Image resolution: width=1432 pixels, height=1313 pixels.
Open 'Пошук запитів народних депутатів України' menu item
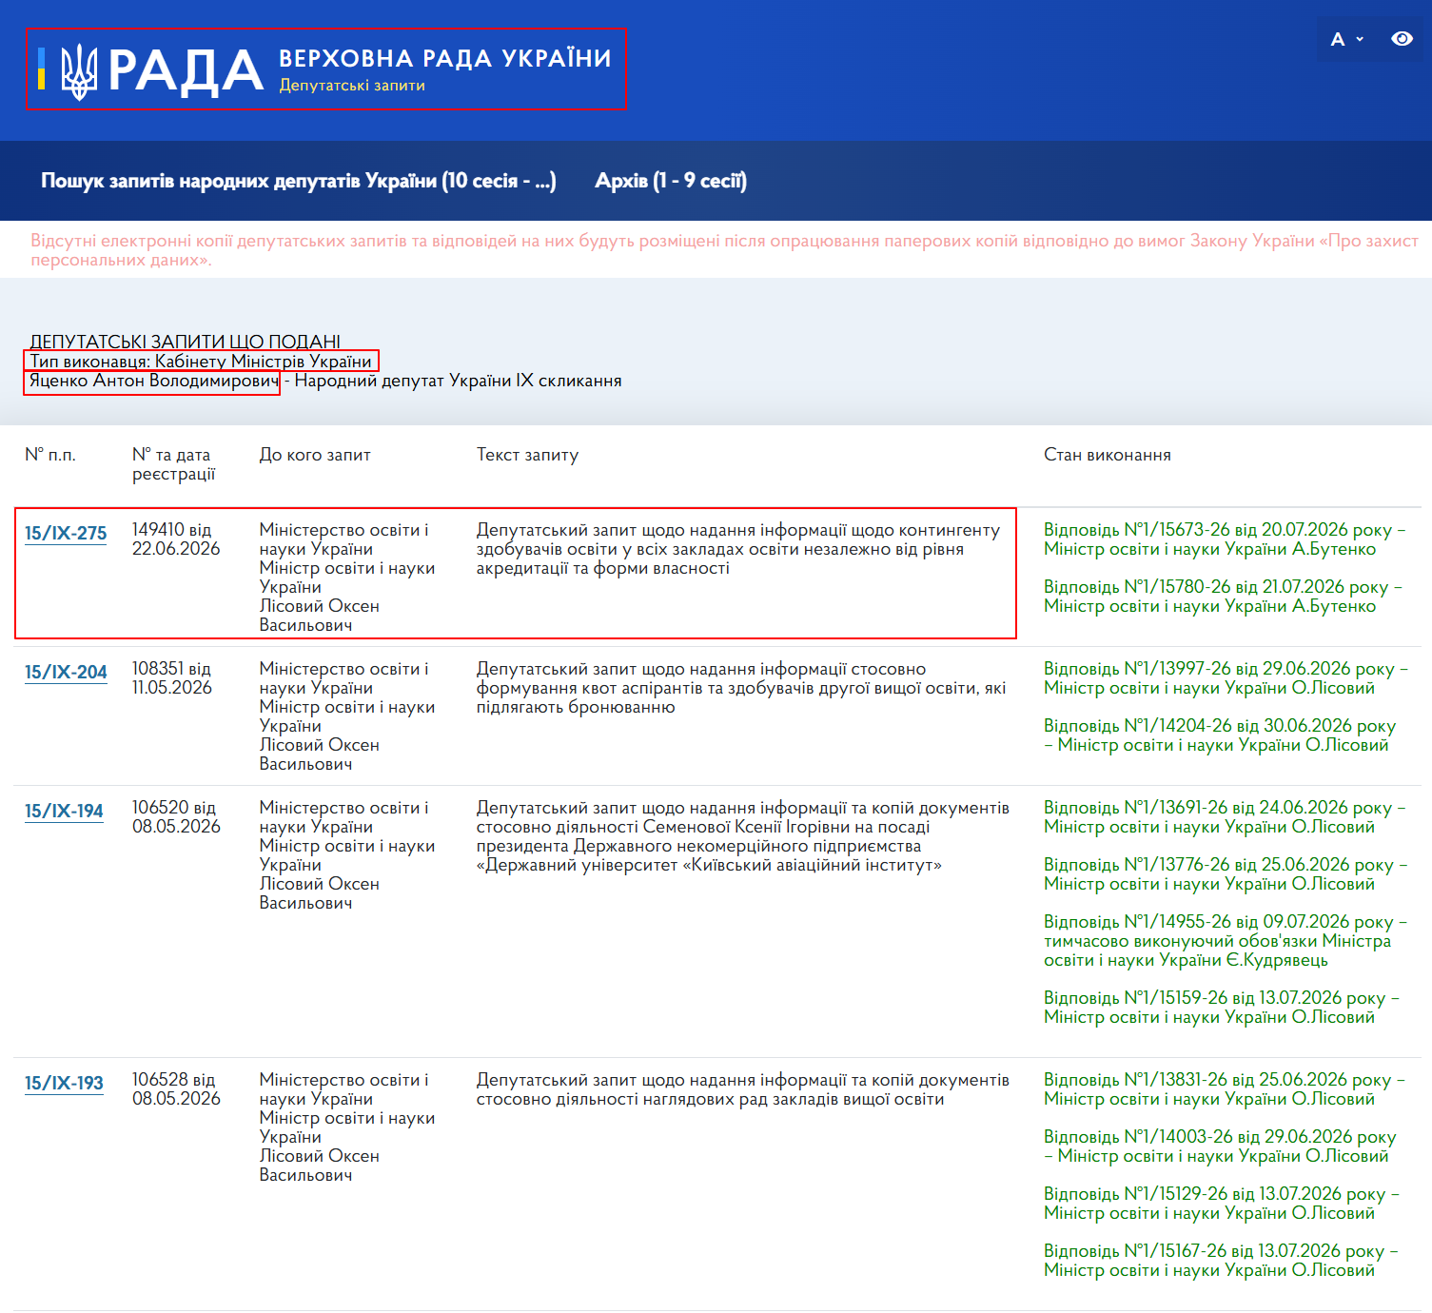(x=298, y=181)
